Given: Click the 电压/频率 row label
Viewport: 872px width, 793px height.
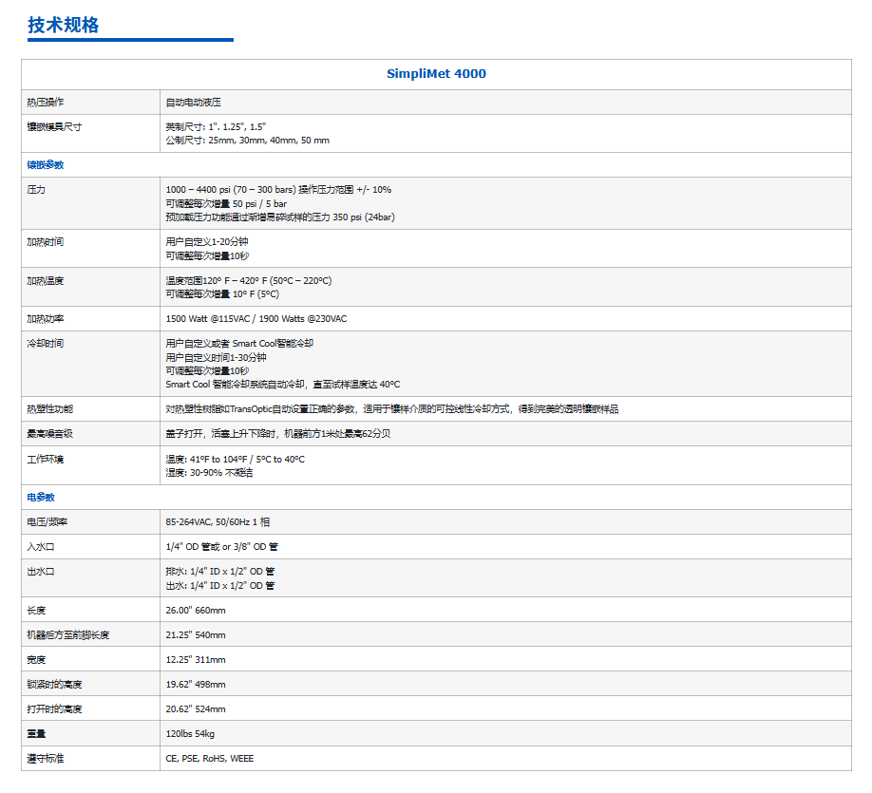Looking at the screenshot, I should click(47, 522).
